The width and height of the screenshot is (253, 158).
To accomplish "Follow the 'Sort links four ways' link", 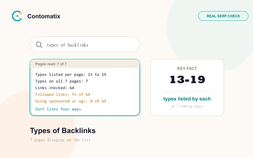I will (58, 109).
